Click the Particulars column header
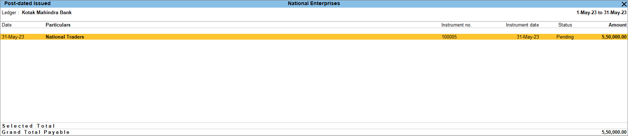Image resolution: width=628 pixels, height=136 pixels. 58,25
